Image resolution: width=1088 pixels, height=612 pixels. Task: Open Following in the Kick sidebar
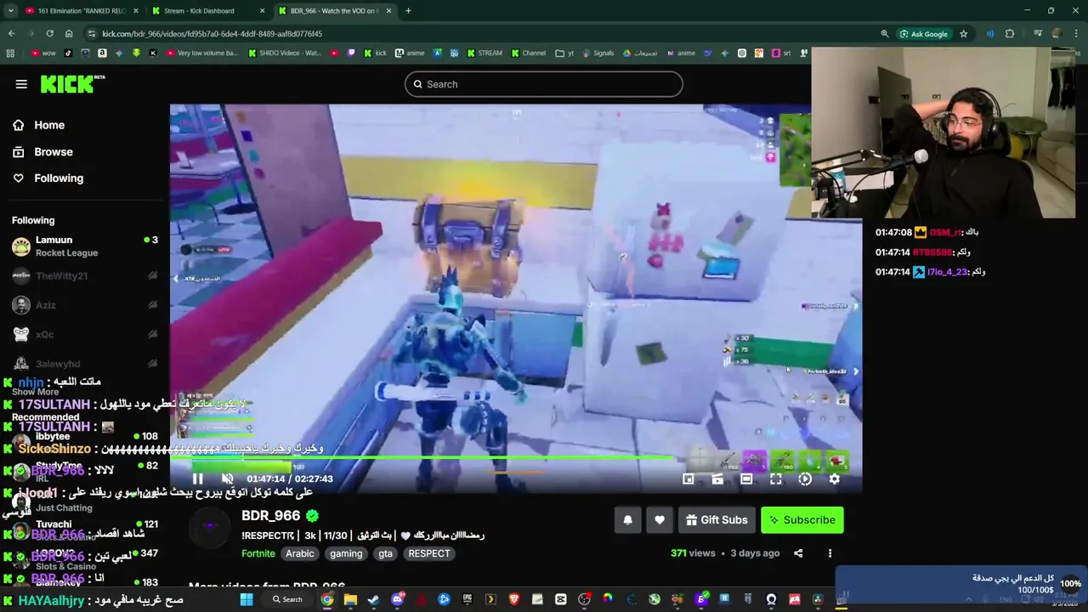pyautogui.click(x=59, y=178)
